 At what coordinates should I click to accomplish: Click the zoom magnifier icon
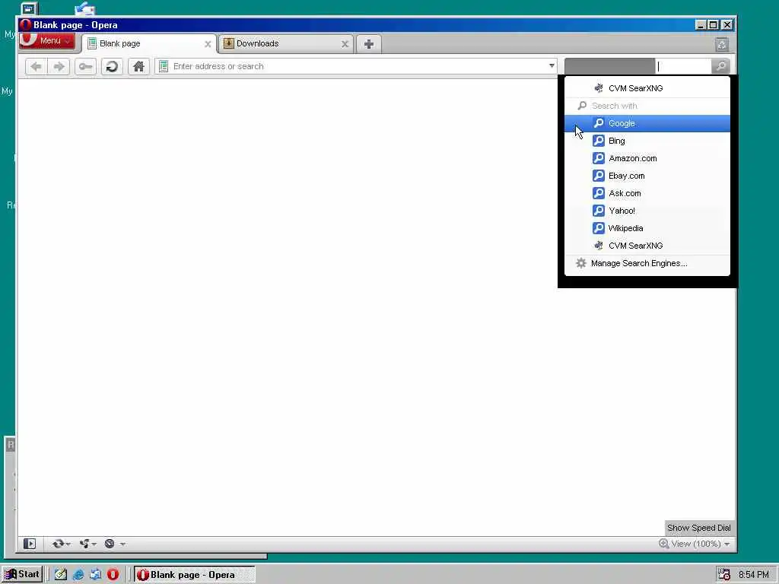[x=663, y=544]
